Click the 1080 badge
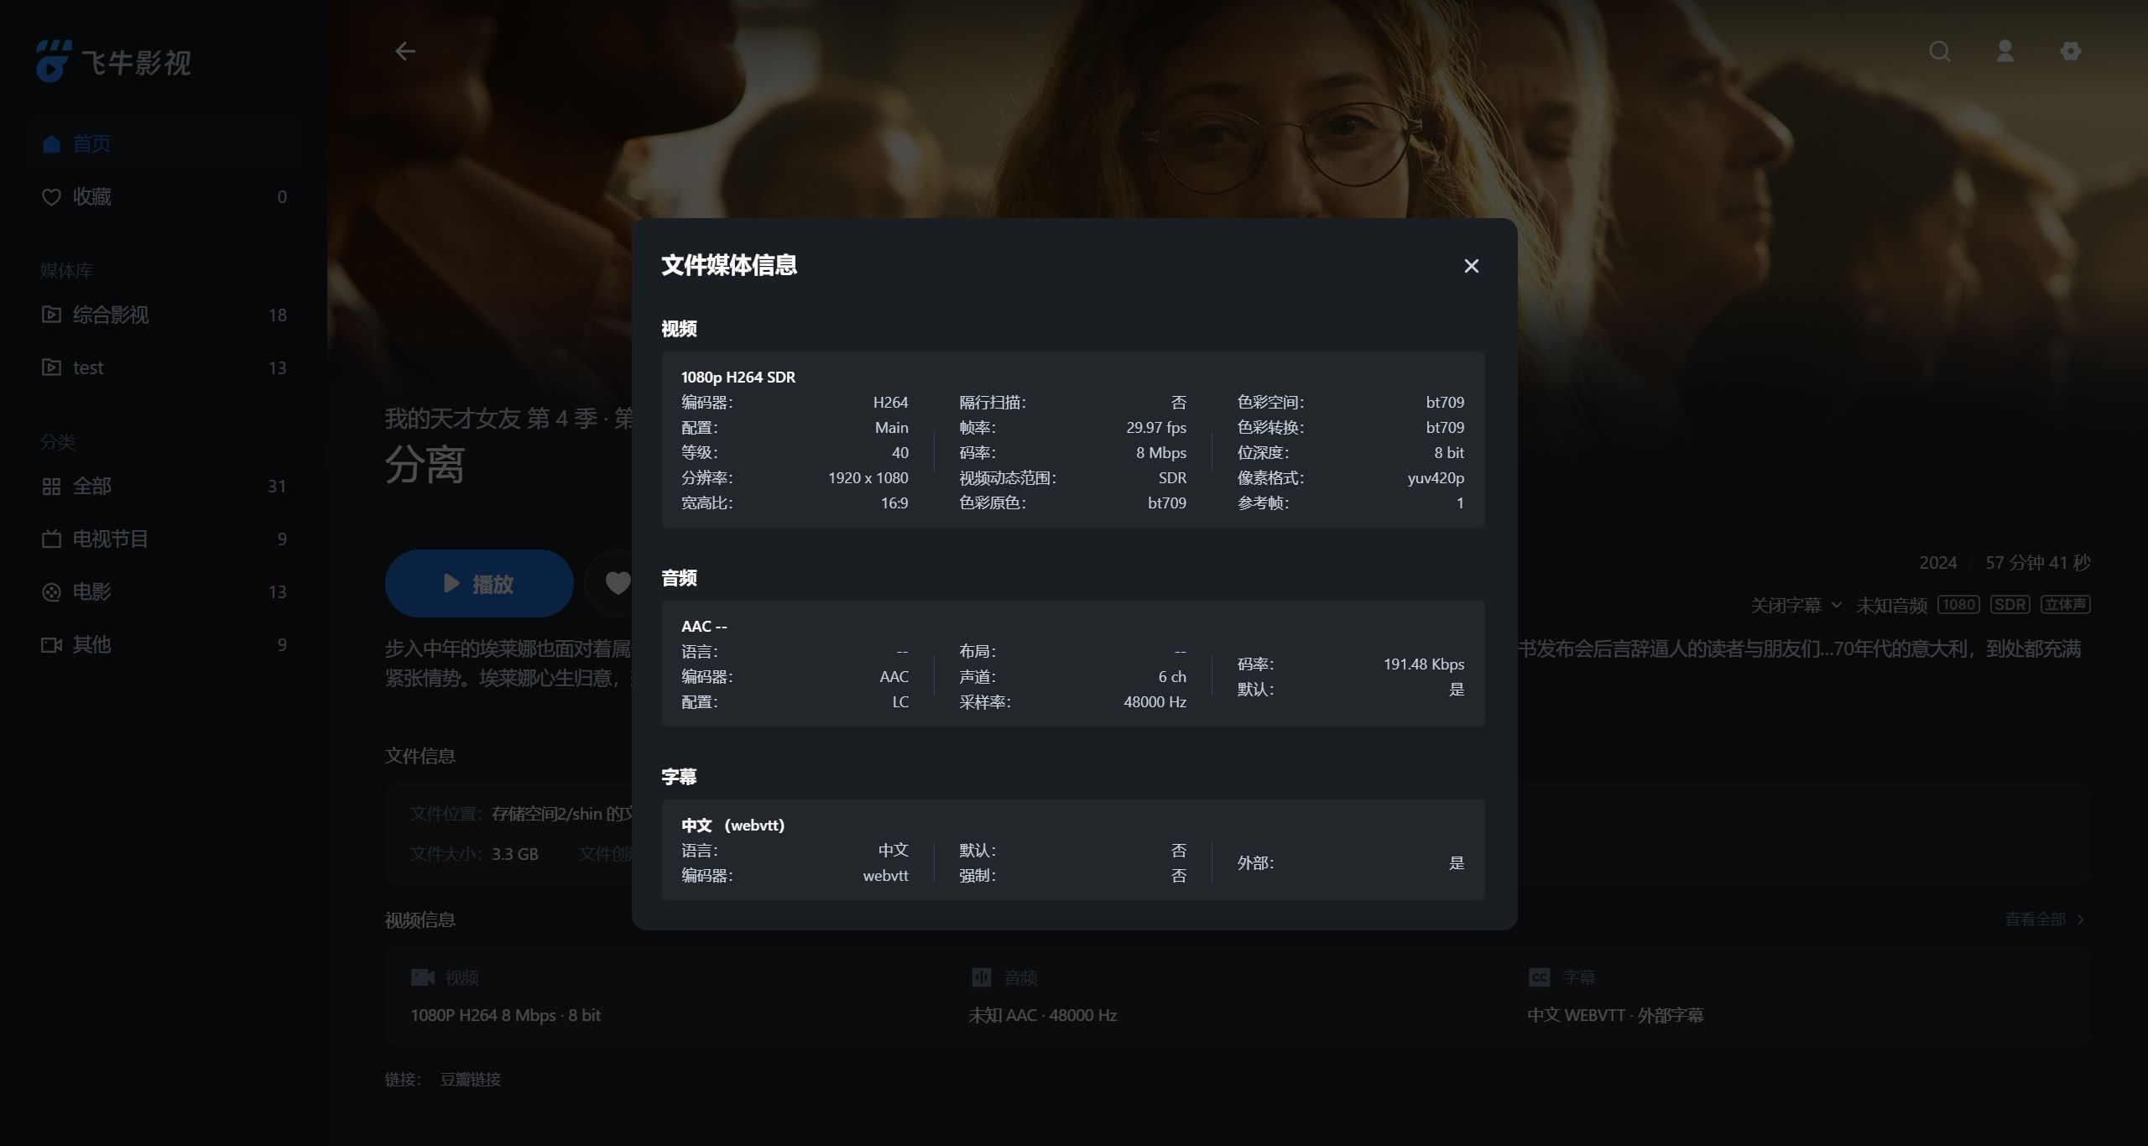2148x1146 pixels. pyautogui.click(x=1958, y=605)
